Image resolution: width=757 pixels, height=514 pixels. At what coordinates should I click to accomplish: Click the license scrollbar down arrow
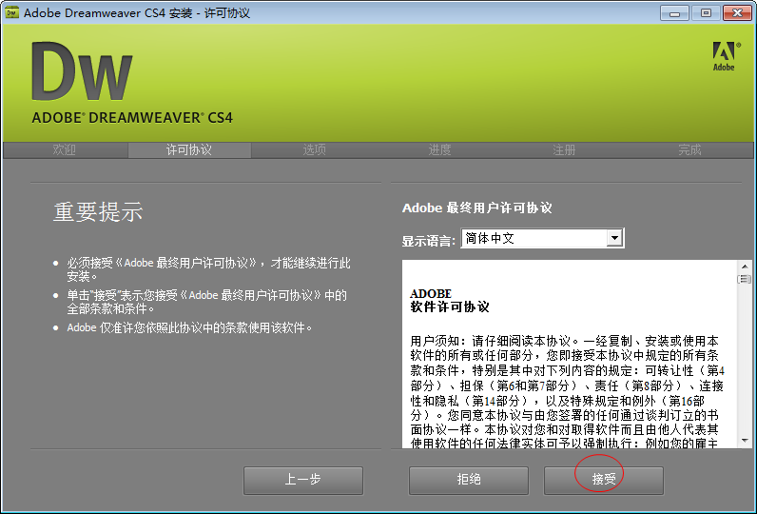745,441
